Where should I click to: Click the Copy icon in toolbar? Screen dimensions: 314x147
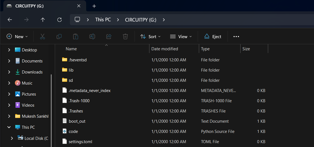[x=59, y=36]
